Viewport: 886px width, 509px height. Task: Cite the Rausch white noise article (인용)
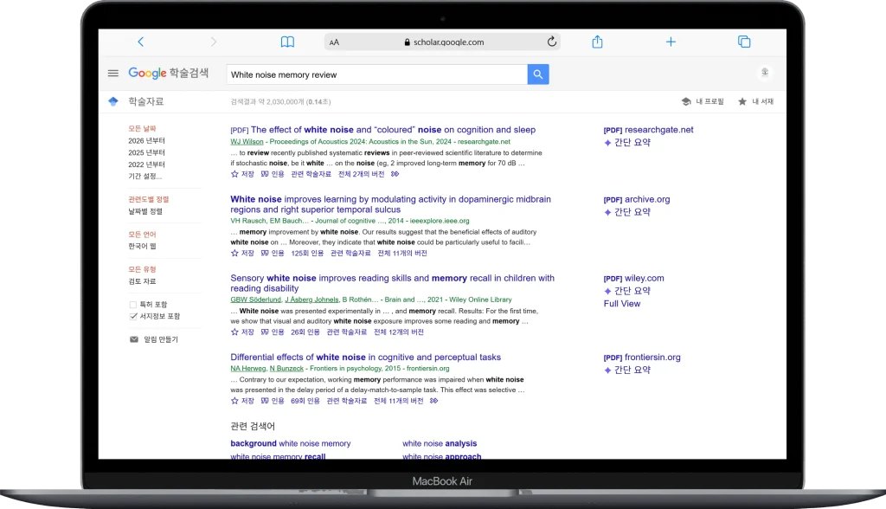273,254
